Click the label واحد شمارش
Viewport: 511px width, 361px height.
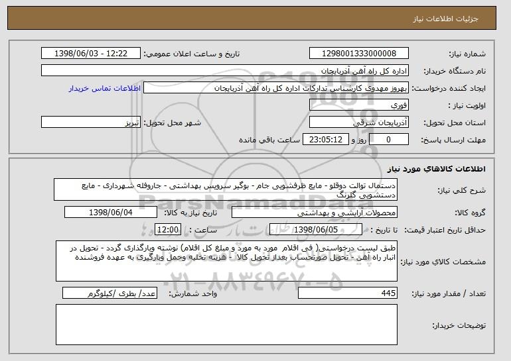(x=193, y=293)
